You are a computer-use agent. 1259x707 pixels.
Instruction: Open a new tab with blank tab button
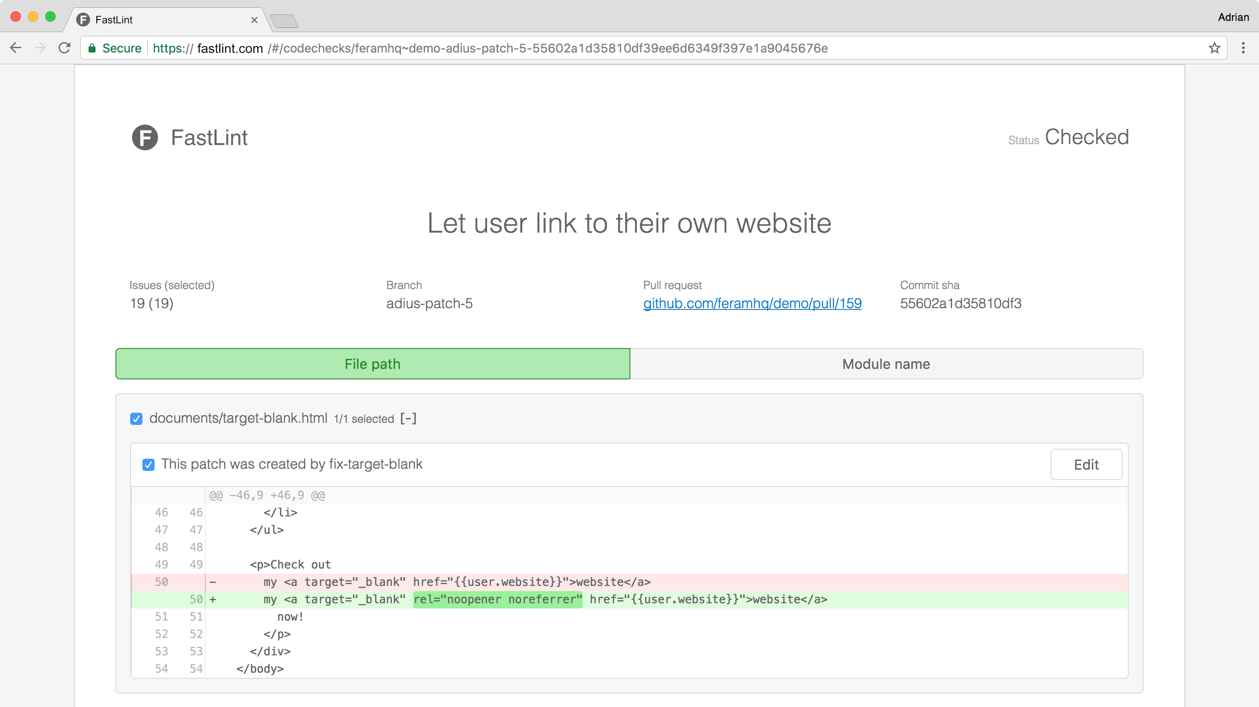point(284,21)
